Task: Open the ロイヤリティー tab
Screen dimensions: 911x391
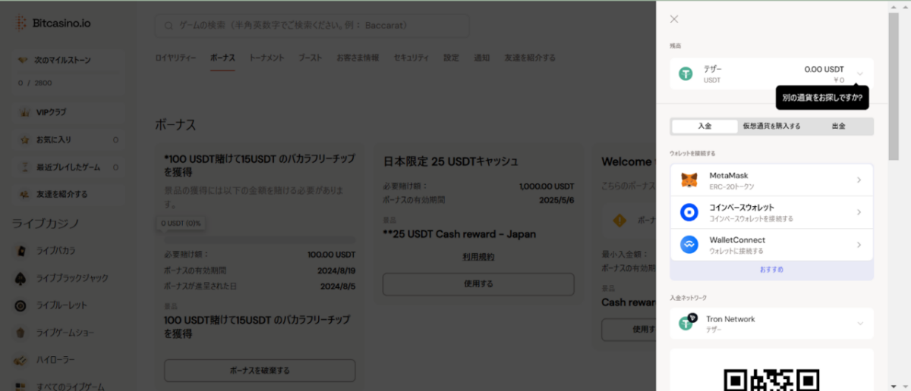Action: 175,58
